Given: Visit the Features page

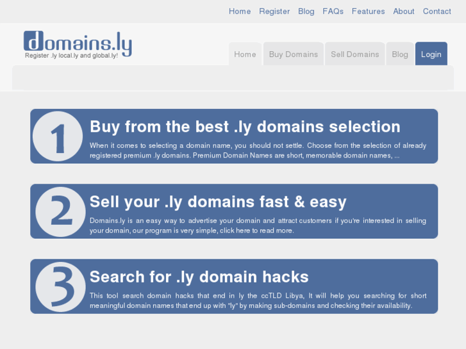Looking at the screenshot, I should [x=368, y=12].
